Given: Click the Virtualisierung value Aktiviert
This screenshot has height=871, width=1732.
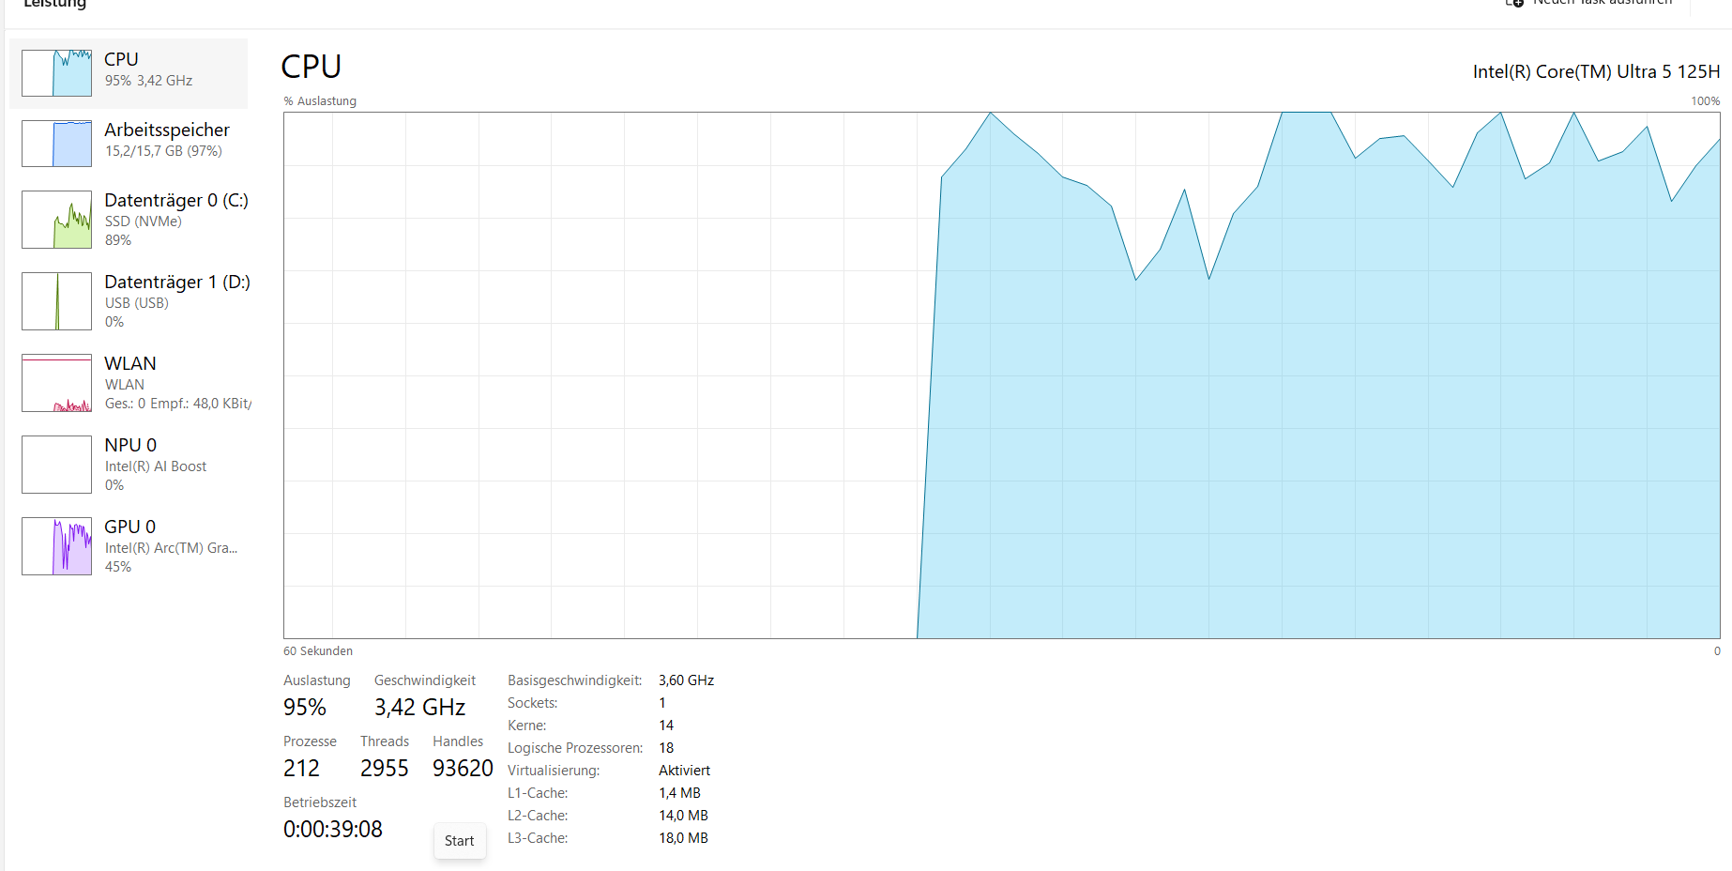Looking at the screenshot, I should (685, 771).
